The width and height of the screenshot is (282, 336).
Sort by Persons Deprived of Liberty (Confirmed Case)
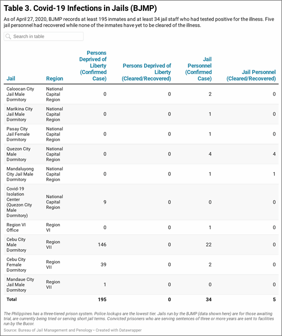tap(93, 66)
